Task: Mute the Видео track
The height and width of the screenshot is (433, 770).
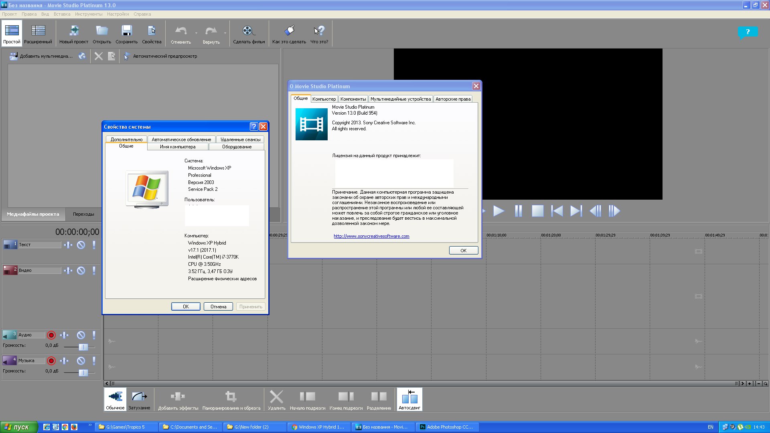Action: coord(81,271)
